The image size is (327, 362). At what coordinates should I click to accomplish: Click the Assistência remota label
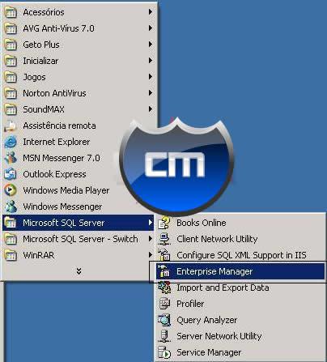(x=59, y=126)
